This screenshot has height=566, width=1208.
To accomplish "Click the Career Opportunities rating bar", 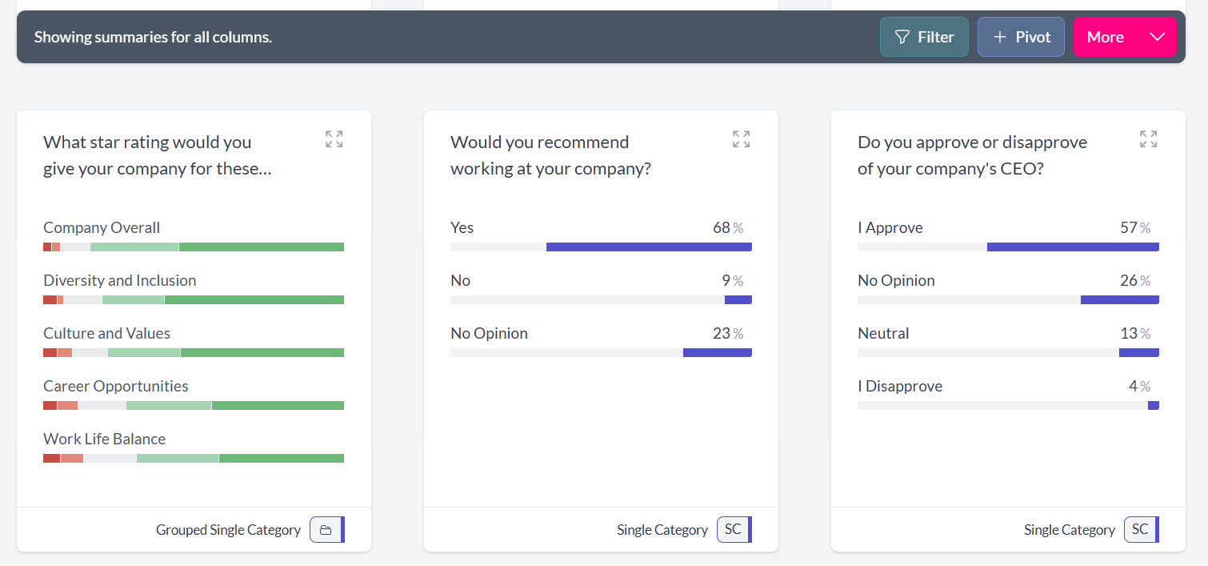I will click(194, 406).
